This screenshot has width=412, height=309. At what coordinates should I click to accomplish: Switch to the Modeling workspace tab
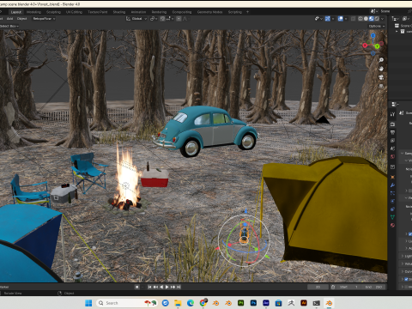click(33, 12)
